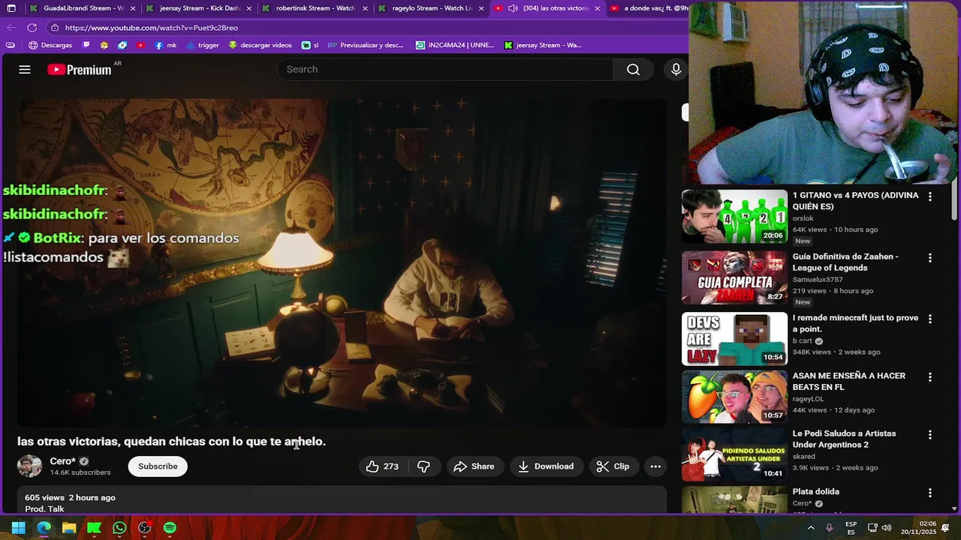Click the YouTube search magnifier button
961x540 pixels.
click(x=633, y=69)
